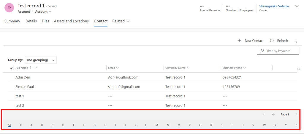
Task: Click the save icon right of column headers
Action: (x=298, y=68)
